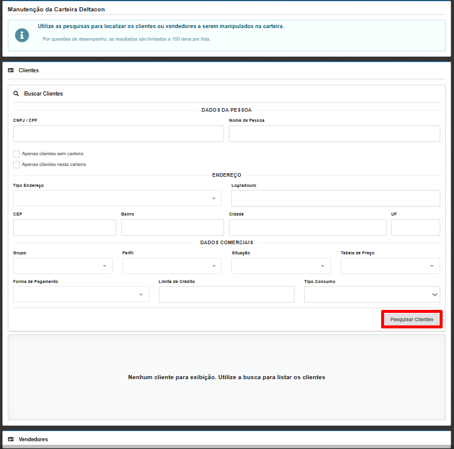This screenshot has height=449, width=454.
Task: Select the CEP input box
Action: [x=65, y=227]
